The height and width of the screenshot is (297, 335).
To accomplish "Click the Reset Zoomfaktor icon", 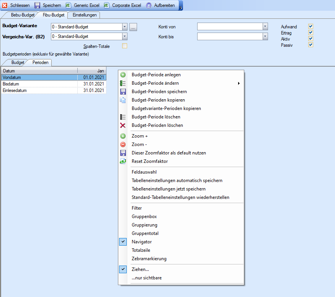I will (123, 161).
